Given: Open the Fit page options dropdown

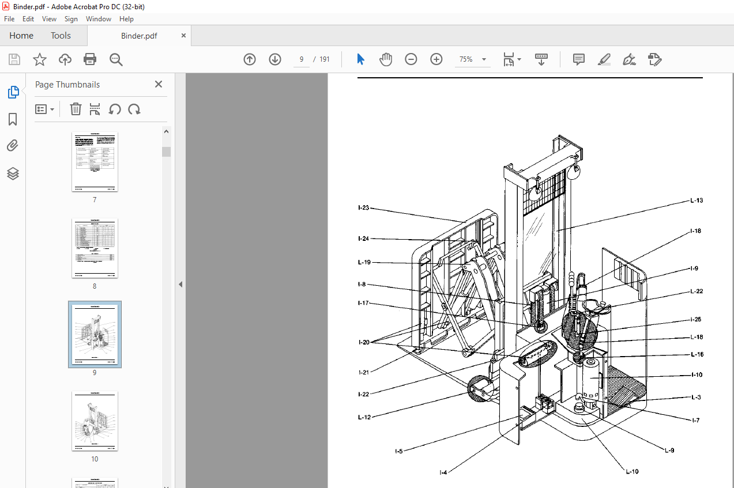Looking at the screenshot, I should point(512,59).
